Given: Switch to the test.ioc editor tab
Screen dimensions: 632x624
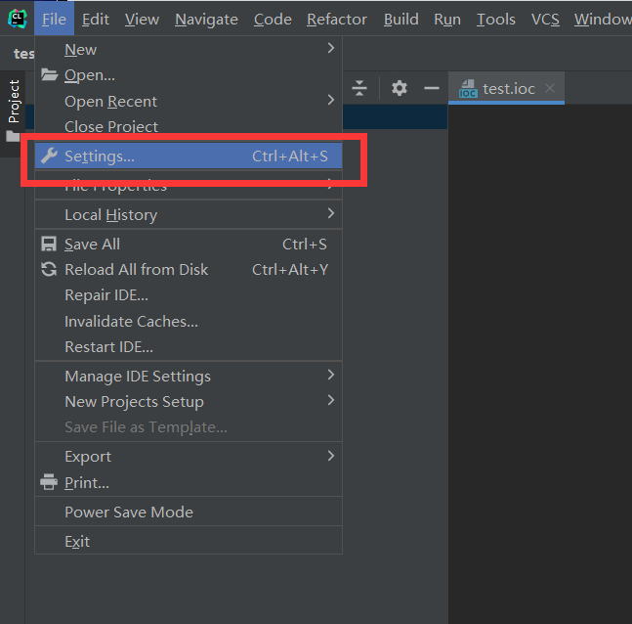Looking at the screenshot, I should tap(506, 88).
